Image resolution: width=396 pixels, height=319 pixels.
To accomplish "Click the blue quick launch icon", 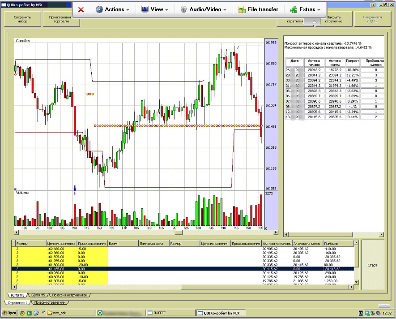I will click(x=36, y=313).
